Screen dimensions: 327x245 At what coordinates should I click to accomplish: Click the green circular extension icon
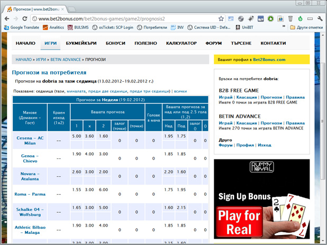pyautogui.click(x=271, y=18)
